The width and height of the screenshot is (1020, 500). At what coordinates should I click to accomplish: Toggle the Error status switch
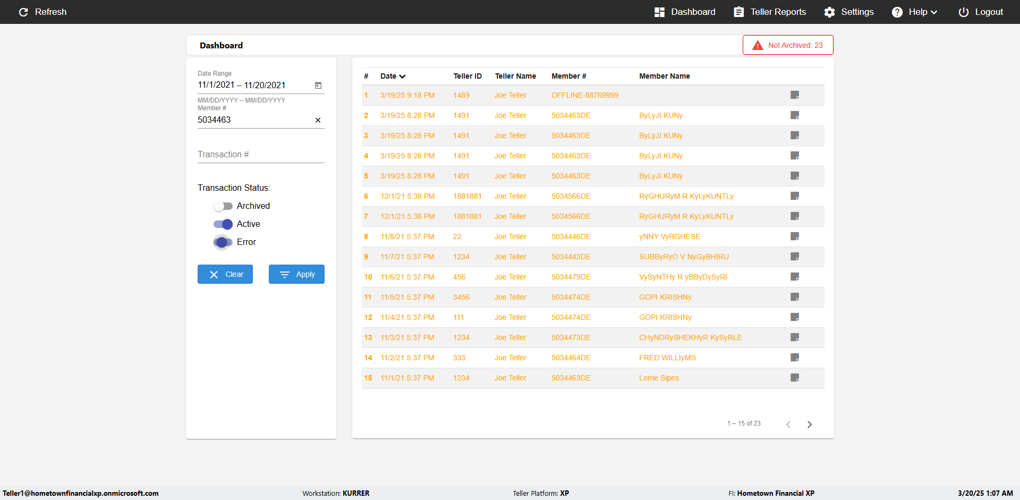[x=223, y=242]
